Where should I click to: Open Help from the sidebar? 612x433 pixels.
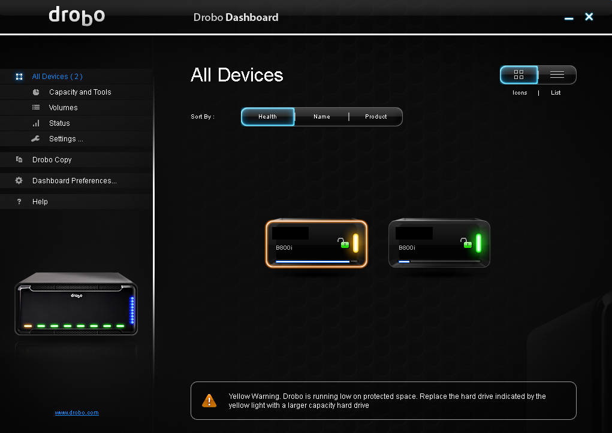(x=77, y=202)
